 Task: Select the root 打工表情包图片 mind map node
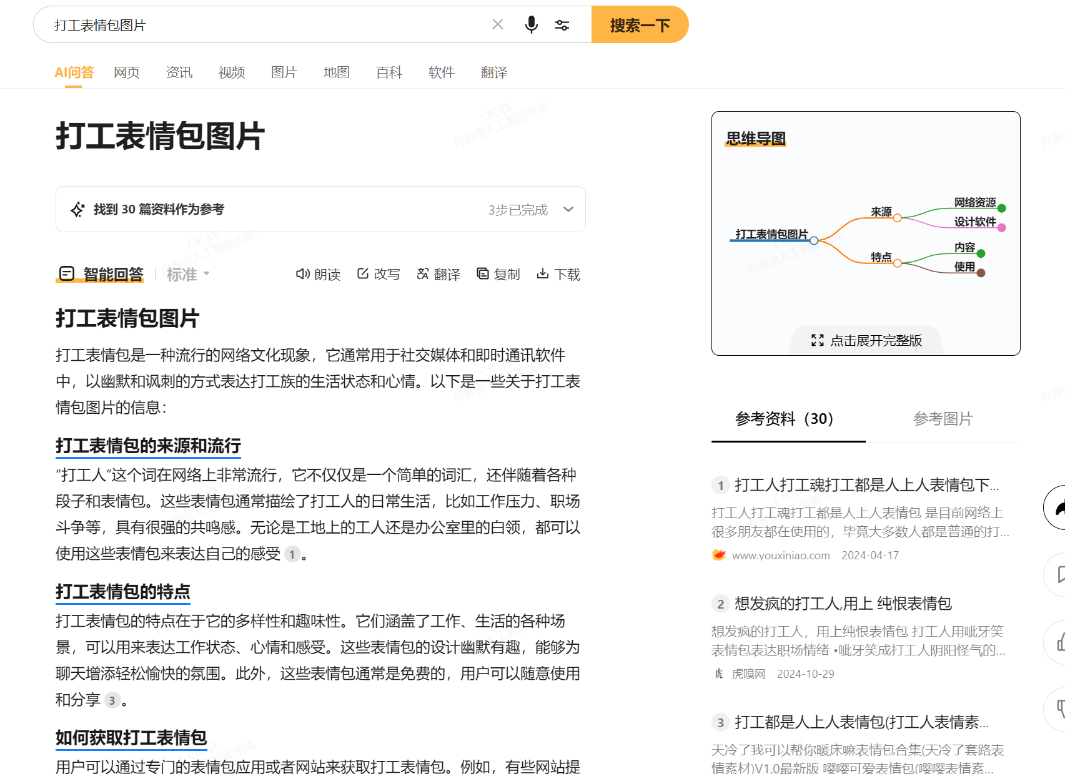[x=771, y=234]
